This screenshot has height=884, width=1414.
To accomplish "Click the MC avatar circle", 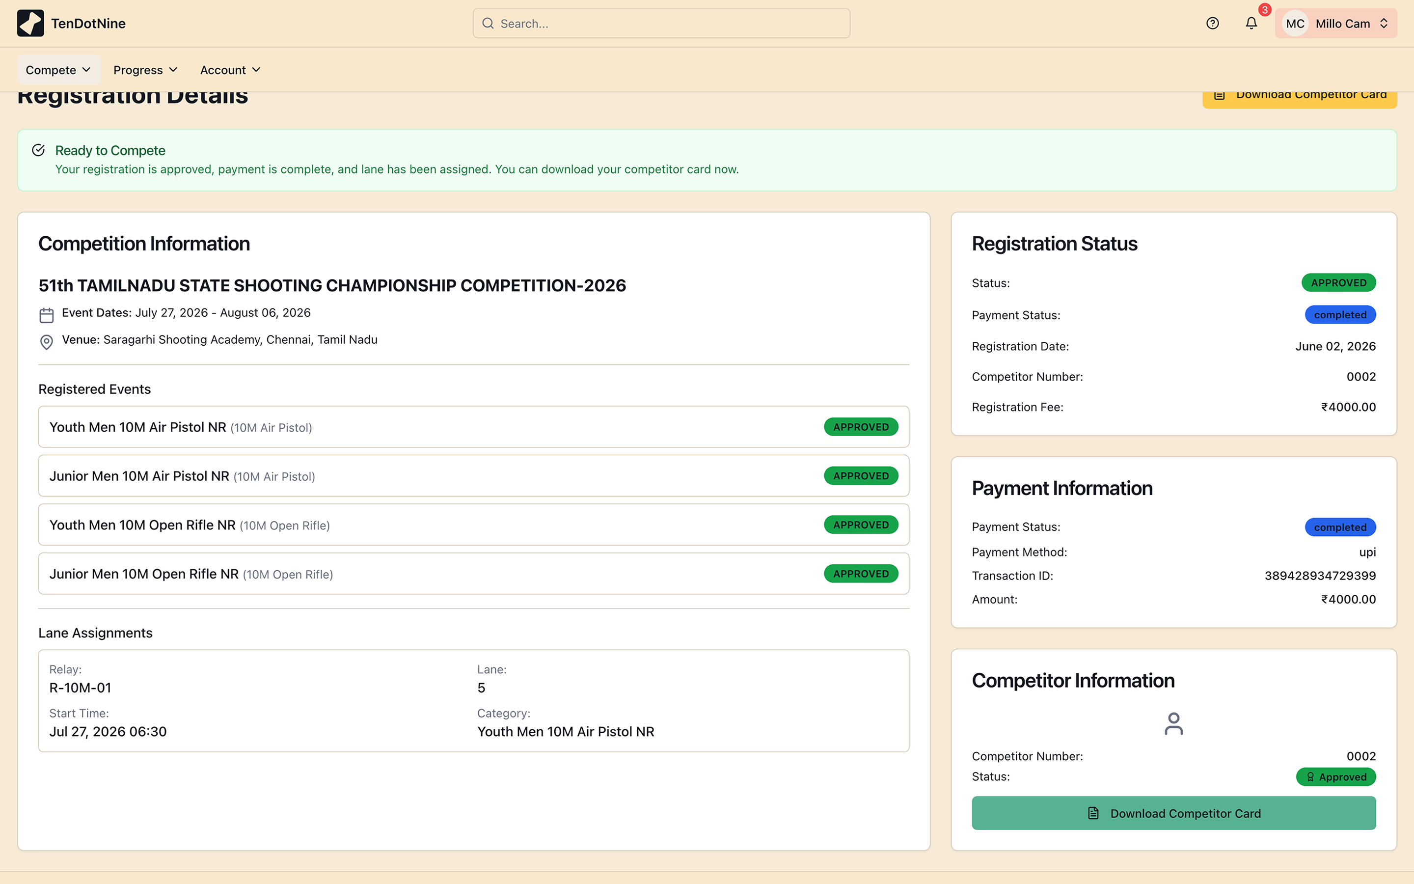I will pyautogui.click(x=1295, y=24).
